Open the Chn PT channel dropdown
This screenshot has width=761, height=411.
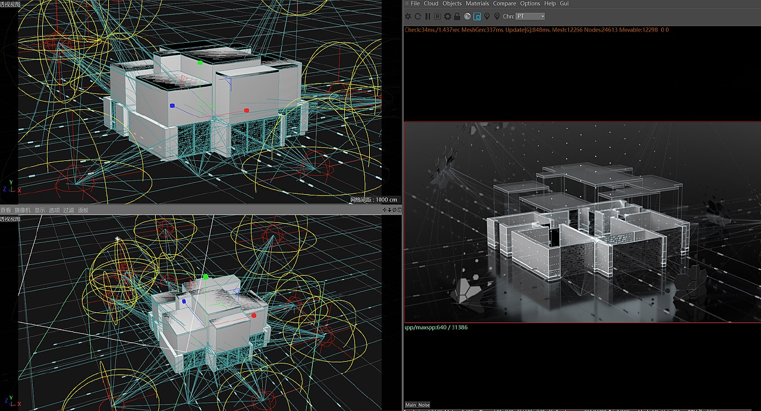[530, 16]
